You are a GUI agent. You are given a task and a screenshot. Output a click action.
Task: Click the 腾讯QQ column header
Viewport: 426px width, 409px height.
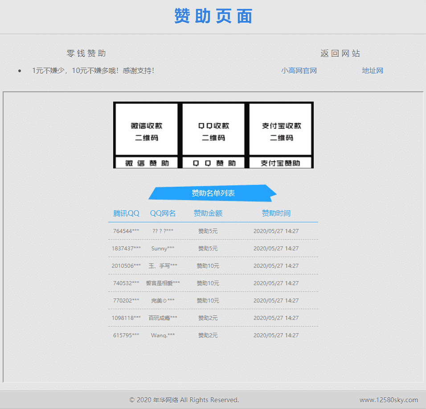pos(126,213)
